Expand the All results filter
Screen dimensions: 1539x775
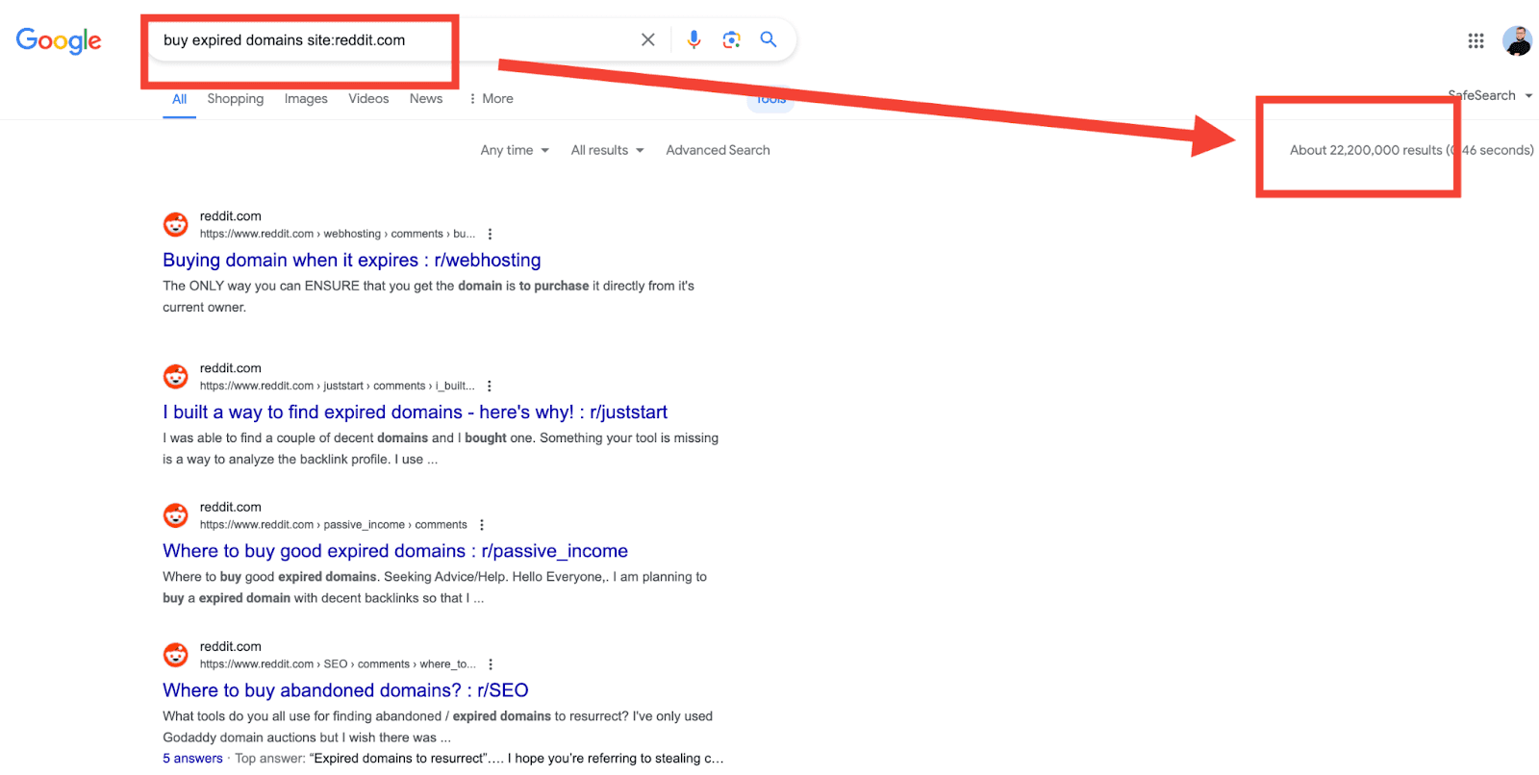click(x=607, y=150)
